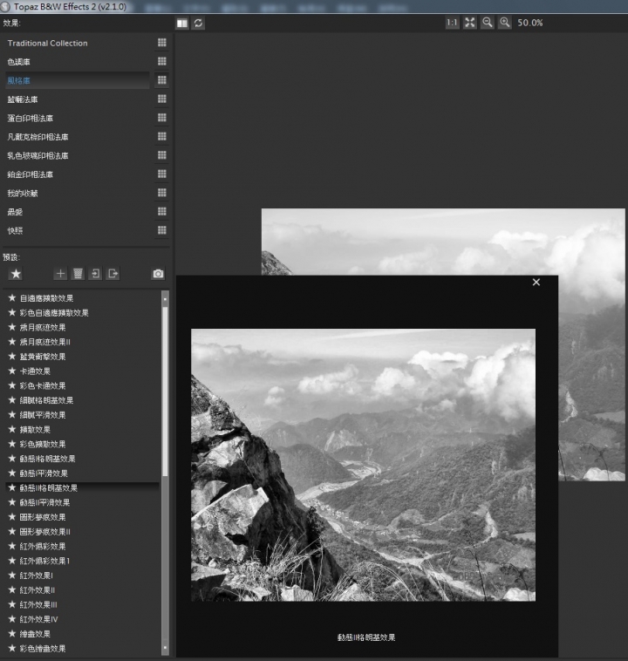Click the 50.0% zoom percentage value
628x661 pixels.
(x=530, y=23)
